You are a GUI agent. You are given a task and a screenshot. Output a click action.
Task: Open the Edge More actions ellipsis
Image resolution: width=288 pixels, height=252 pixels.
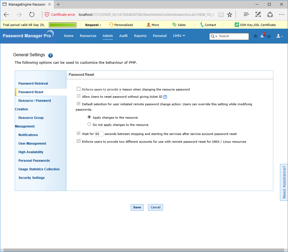click(282, 14)
